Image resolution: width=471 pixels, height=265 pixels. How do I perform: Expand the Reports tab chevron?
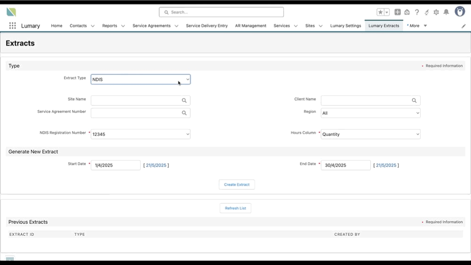(x=123, y=26)
